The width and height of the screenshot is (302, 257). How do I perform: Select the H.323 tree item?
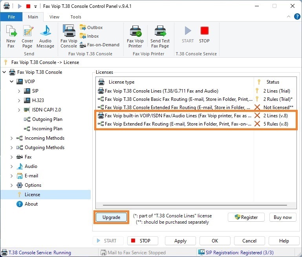[34, 100]
